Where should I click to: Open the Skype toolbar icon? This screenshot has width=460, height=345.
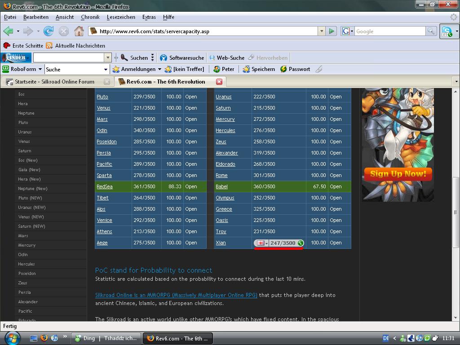tap(447, 31)
